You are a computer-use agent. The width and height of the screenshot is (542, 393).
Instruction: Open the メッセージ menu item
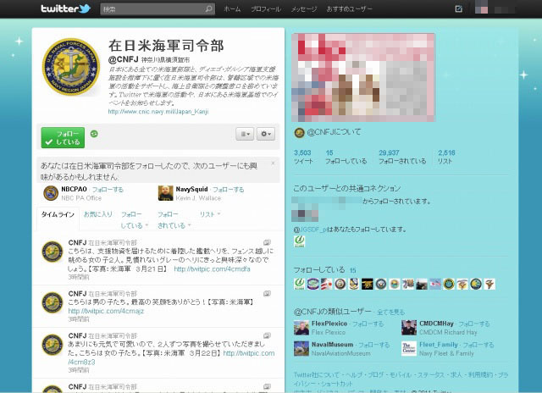coord(304,9)
